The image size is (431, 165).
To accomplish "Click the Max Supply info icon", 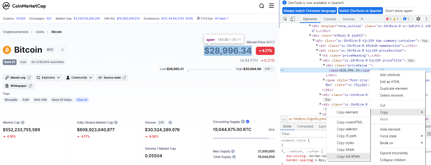I will pyautogui.click(x=233, y=151).
